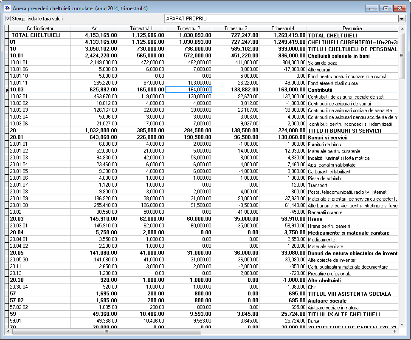Select "Fond pentru posturi ocupate prin cumul"
The image size is (411, 340).
[352, 76]
